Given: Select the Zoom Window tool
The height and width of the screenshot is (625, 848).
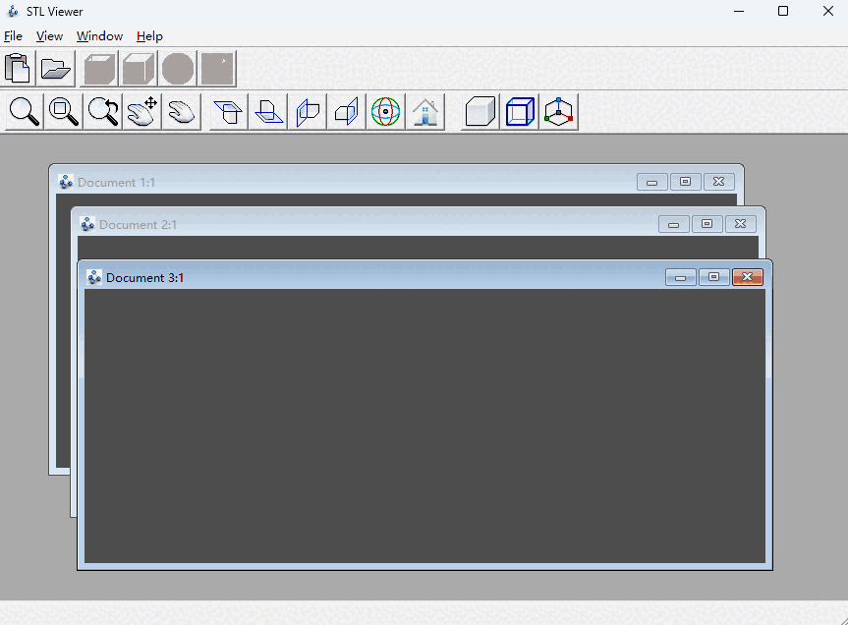Looking at the screenshot, I should pos(63,111).
